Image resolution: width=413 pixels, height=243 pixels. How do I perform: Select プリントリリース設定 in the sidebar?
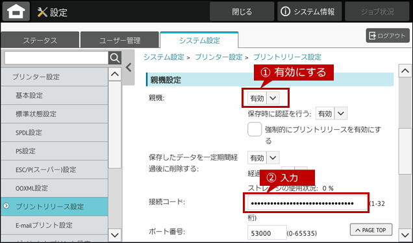point(55,207)
